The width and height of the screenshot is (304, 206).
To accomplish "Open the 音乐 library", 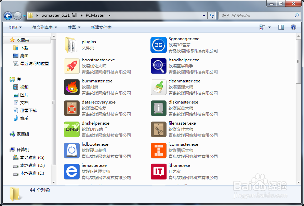I will pos(24,118).
